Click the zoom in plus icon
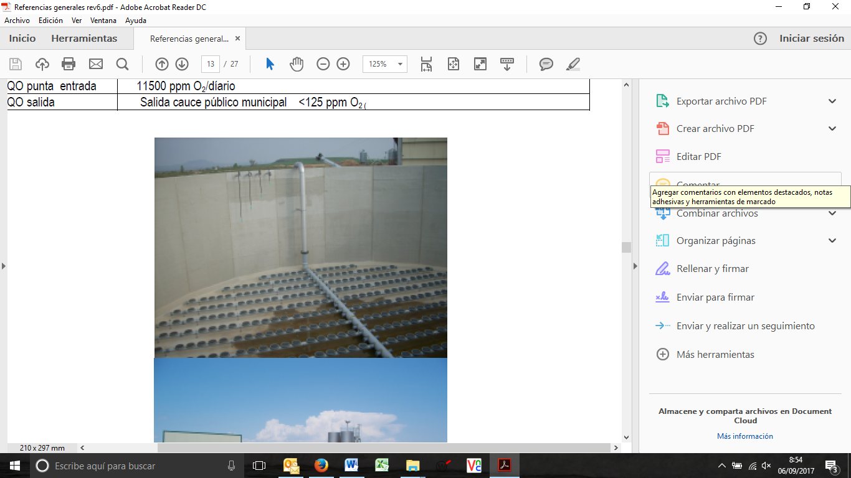Viewport: 851px width, 478px height. (343, 64)
